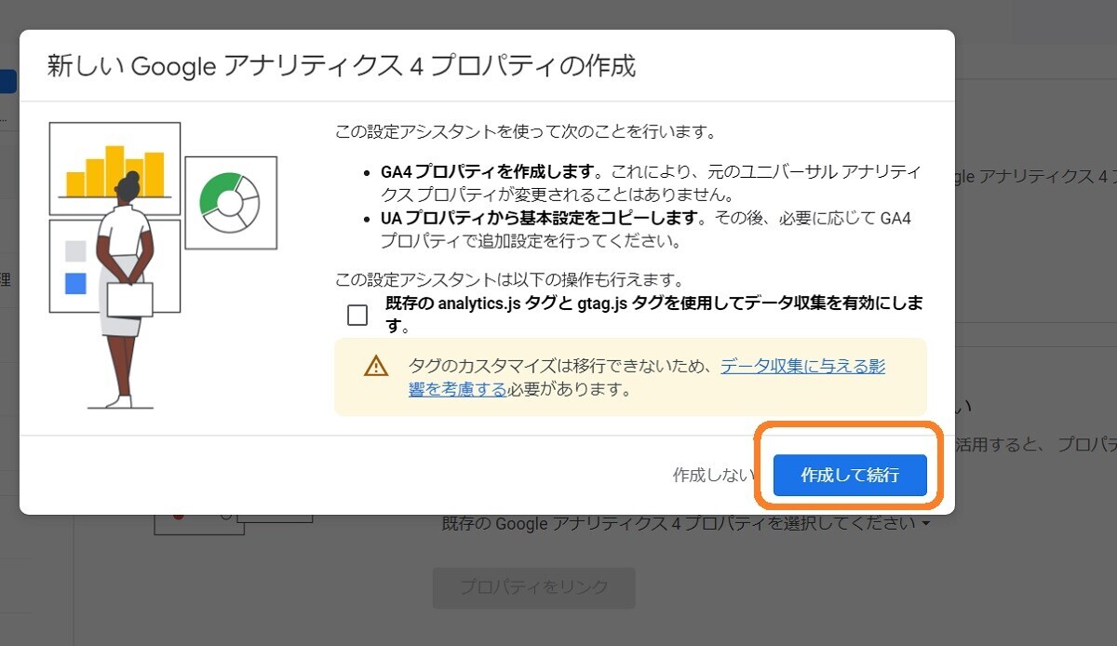1117x646 pixels.
Task: Select the partially visible radio option at bottom left
Action: [x=227, y=516]
